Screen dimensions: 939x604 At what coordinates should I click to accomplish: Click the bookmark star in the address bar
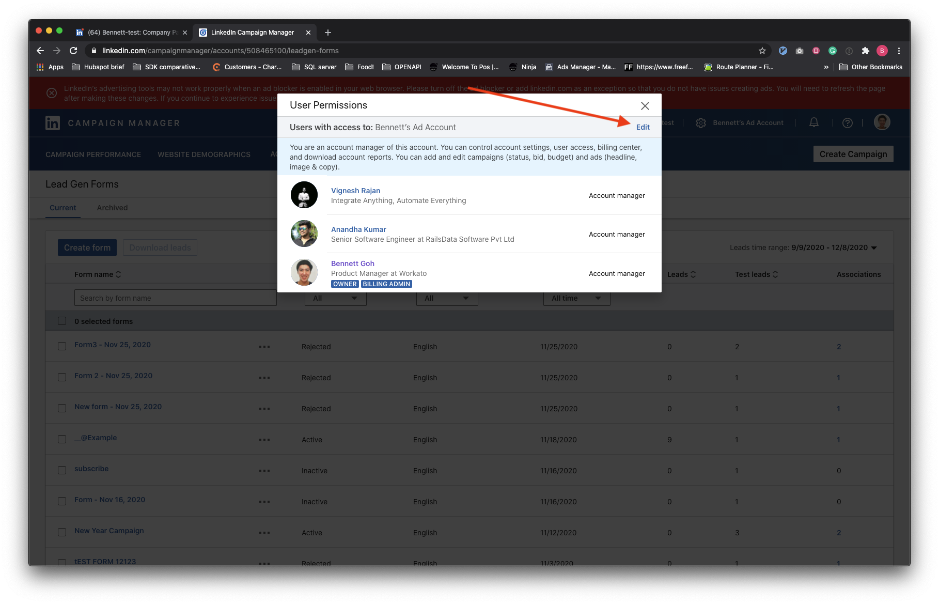coord(762,51)
